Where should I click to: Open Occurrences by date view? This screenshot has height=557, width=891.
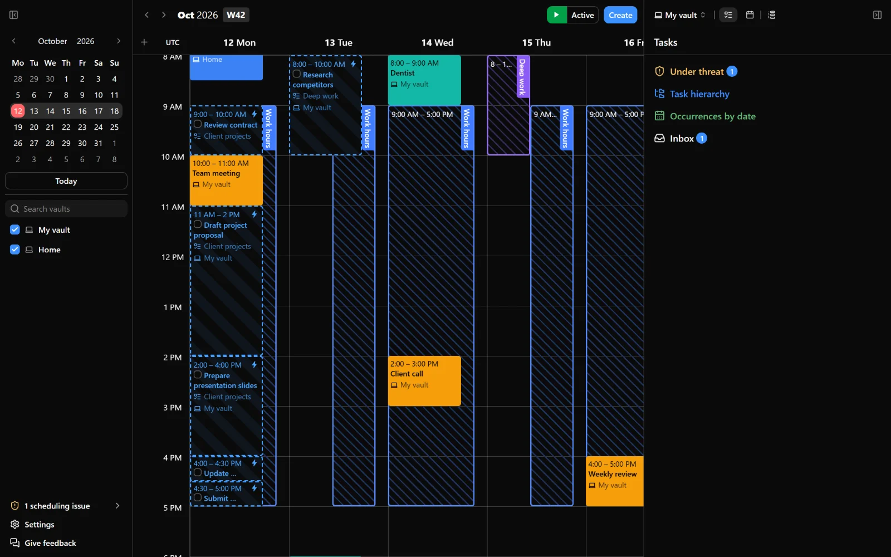coord(705,116)
